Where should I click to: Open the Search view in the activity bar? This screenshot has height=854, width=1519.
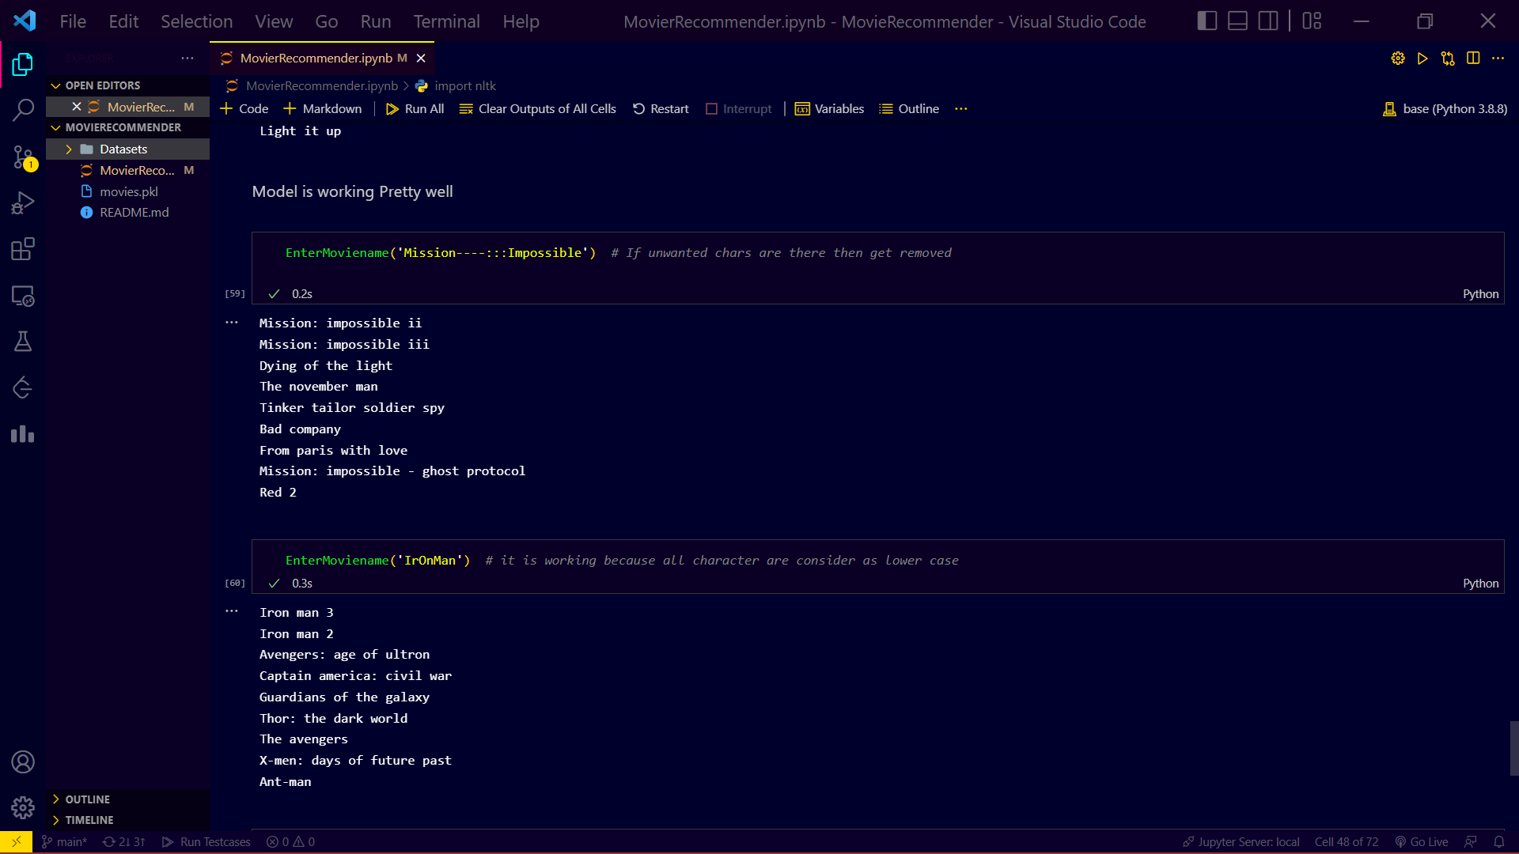click(x=23, y=110)
